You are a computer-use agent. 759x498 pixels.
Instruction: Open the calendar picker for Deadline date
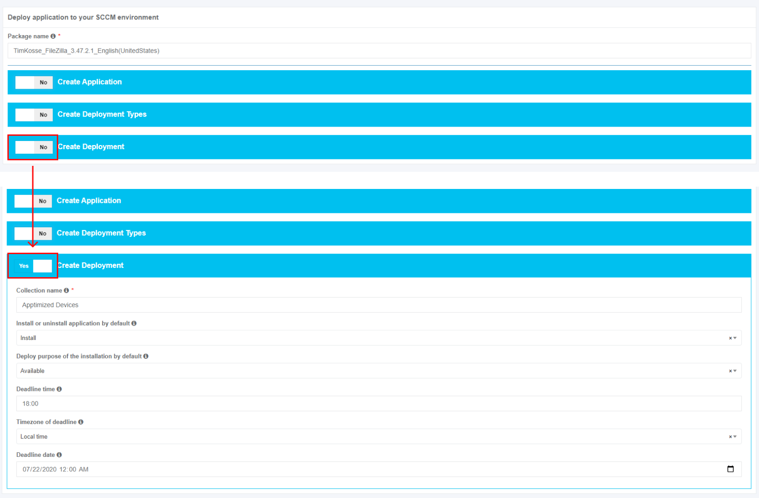(x=730, y=469)
